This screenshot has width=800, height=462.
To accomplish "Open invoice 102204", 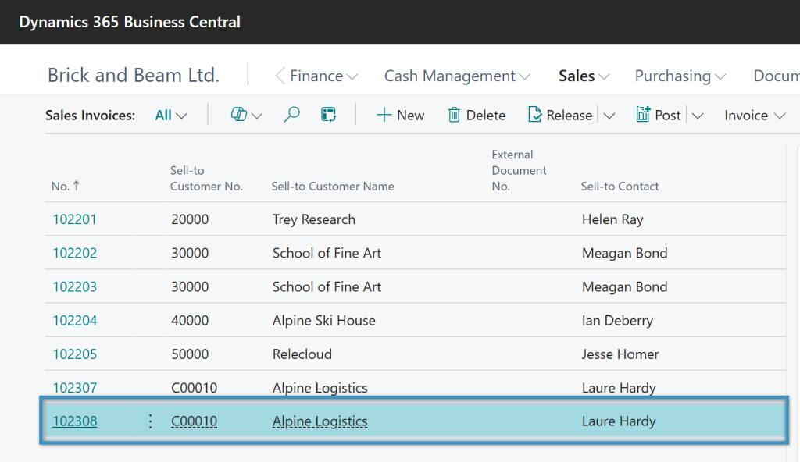I will (x=74, y=320).
